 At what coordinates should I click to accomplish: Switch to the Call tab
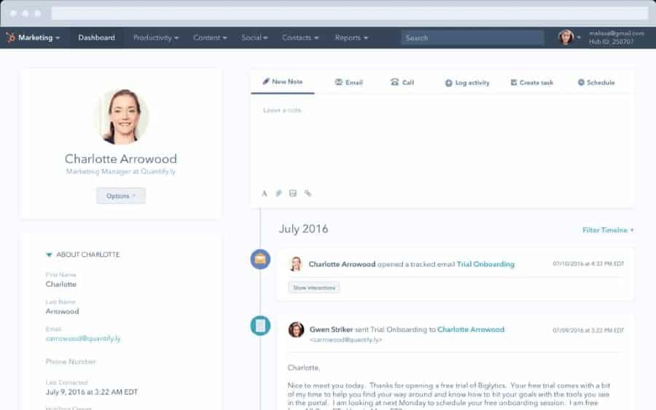pos(402,82)
